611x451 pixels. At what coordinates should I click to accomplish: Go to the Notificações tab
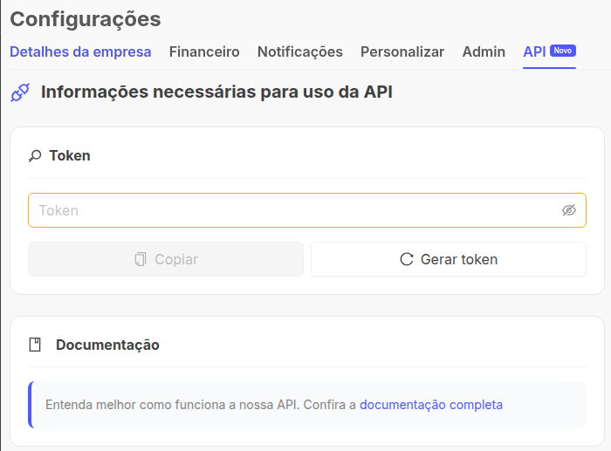point(299,51)
